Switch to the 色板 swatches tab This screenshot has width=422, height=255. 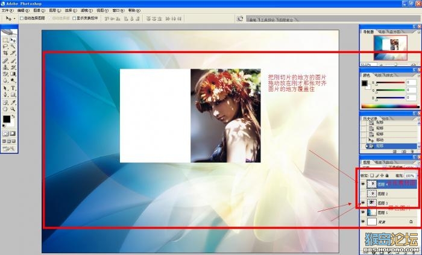tap(378, 75)
